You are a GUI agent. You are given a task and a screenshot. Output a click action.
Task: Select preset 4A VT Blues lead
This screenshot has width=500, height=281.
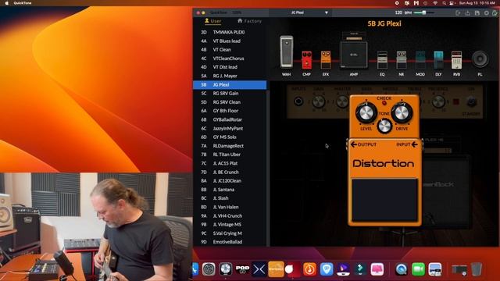[x=230, y=41]
